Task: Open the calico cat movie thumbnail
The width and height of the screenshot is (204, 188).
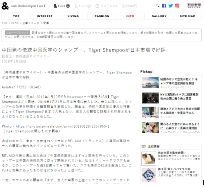Action: tap(149, 159)
